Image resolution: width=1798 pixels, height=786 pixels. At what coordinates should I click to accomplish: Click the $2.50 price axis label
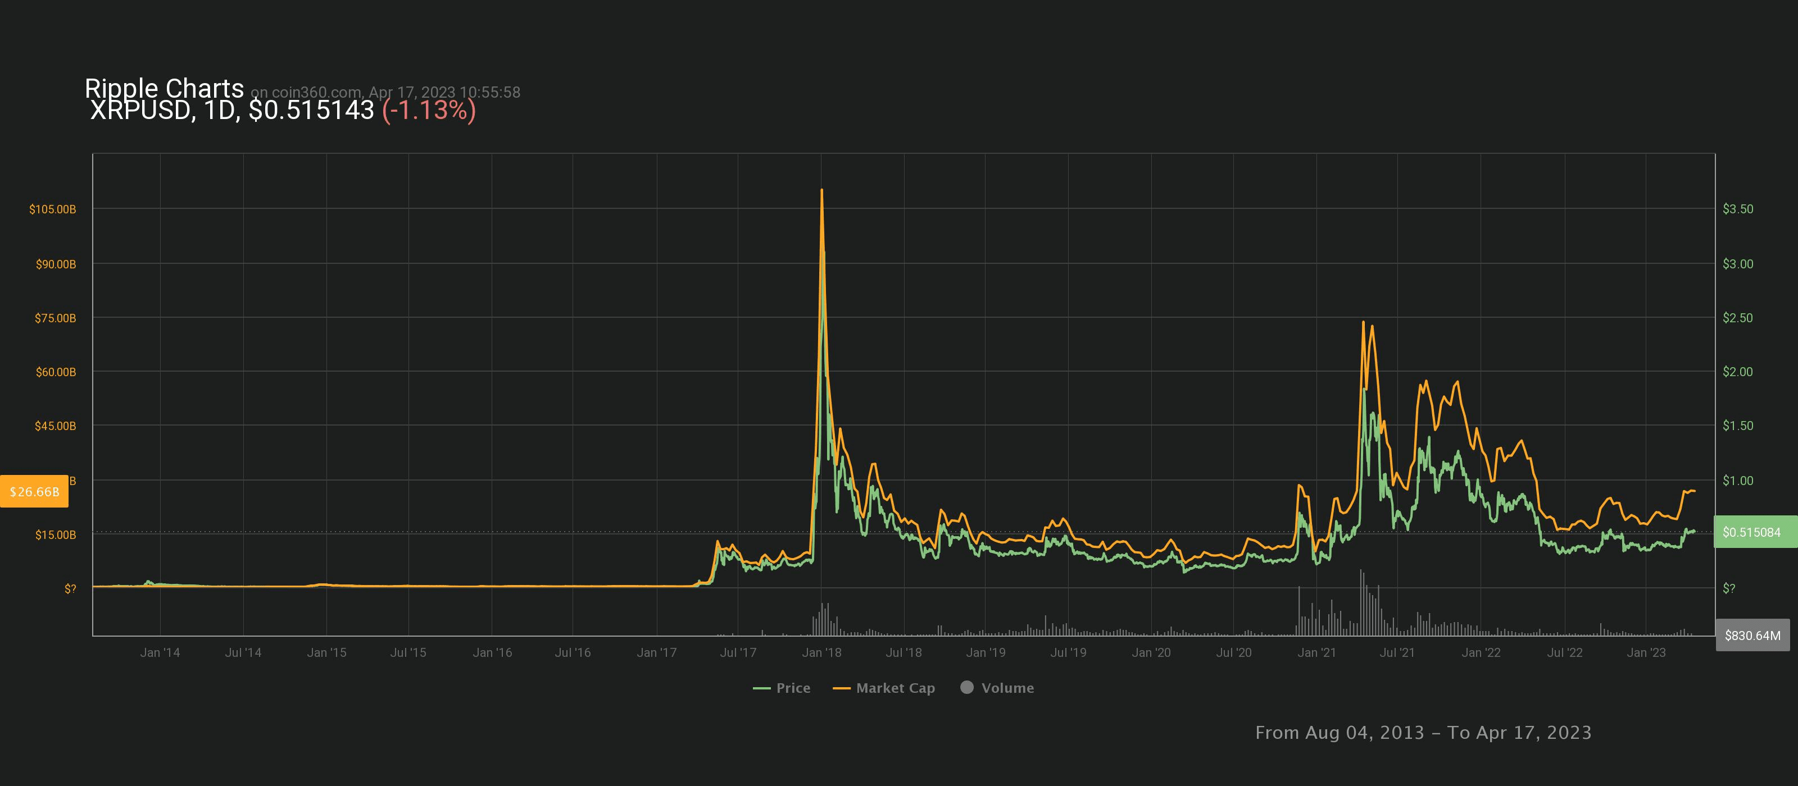(x=1738, y=318)
